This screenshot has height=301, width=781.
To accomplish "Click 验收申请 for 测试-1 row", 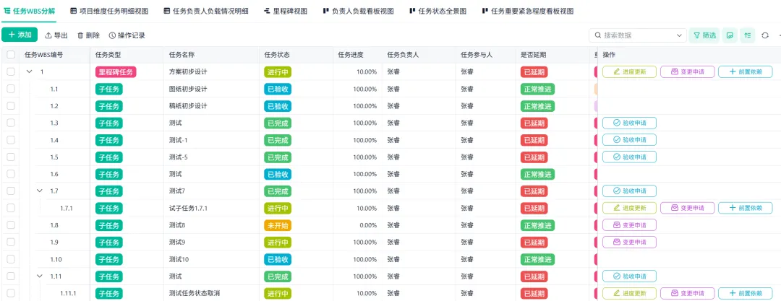I will point(629,140).
